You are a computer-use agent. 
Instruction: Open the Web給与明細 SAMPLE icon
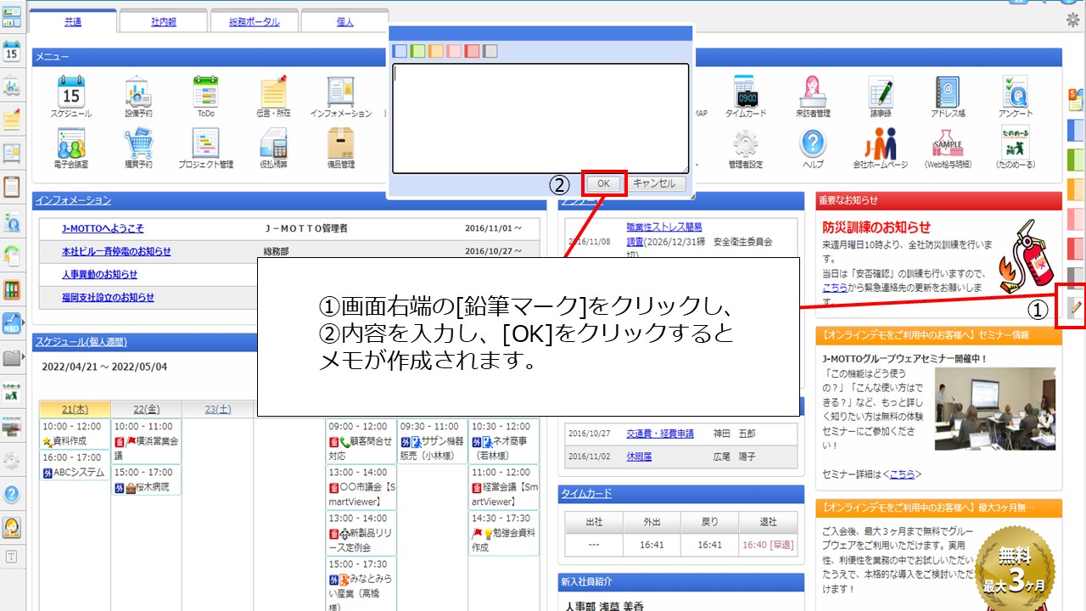tap(948, 143)
